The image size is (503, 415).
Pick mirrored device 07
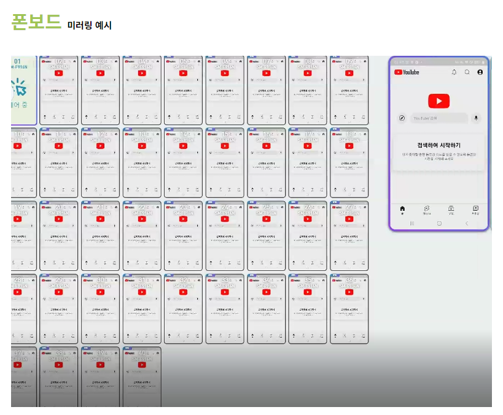(267, 90)
